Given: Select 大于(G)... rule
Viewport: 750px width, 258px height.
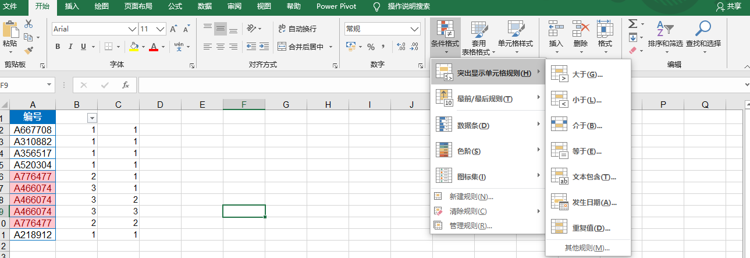Looking at the screenshot, I should 588,74.
